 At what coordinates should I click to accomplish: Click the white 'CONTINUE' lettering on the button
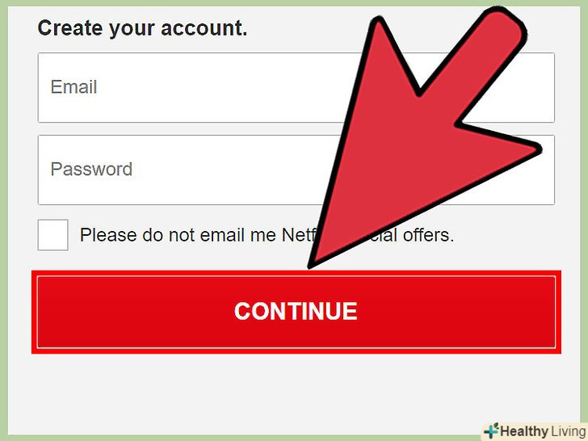point(296,311)
